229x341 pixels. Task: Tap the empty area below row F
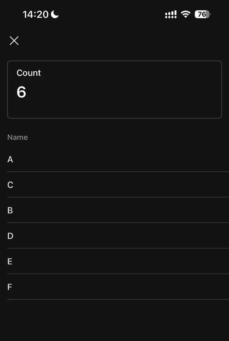(114, 320)
